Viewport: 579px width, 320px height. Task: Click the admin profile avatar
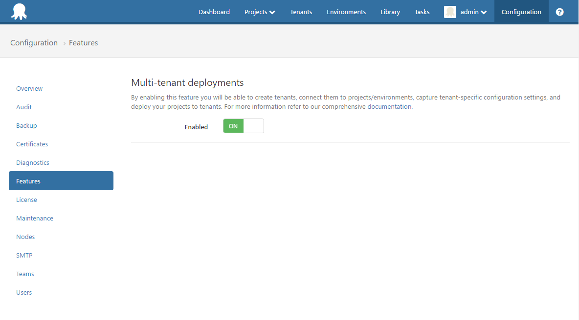[x=450, y=12]
